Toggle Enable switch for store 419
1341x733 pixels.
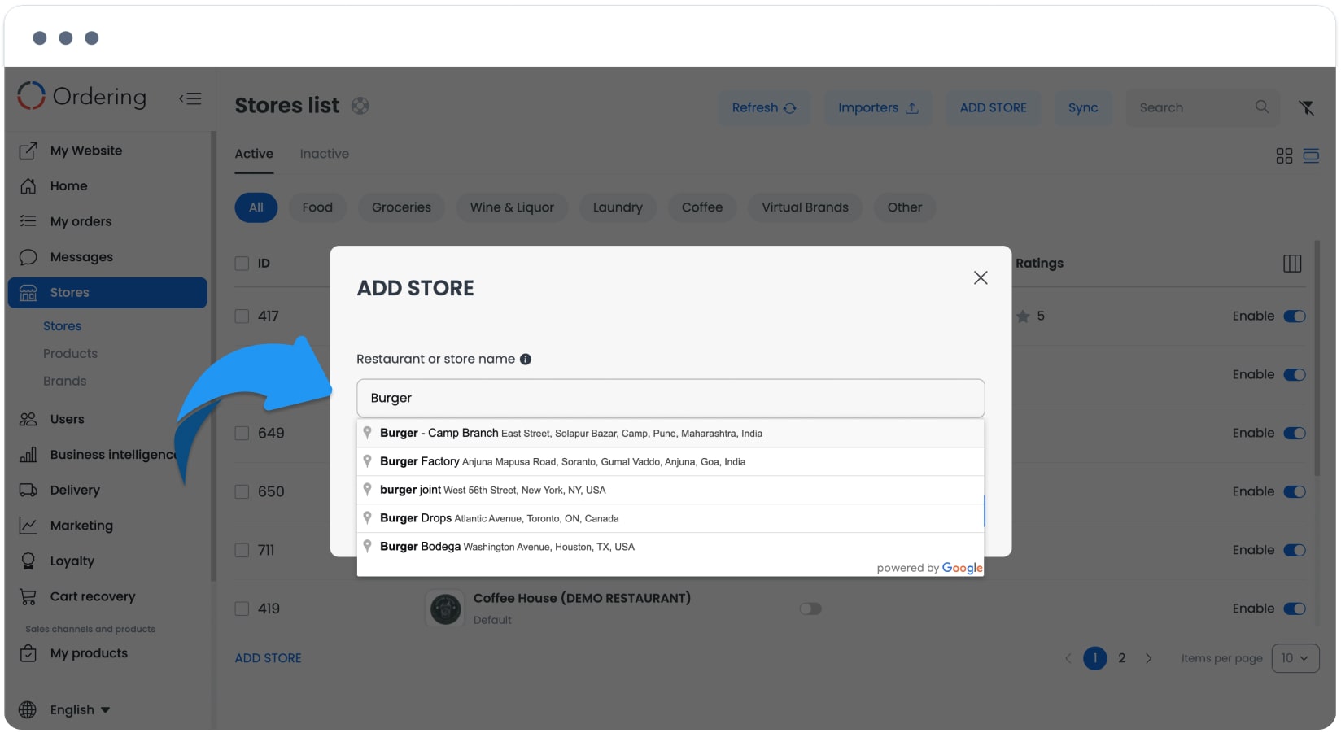coord(1295,609)
